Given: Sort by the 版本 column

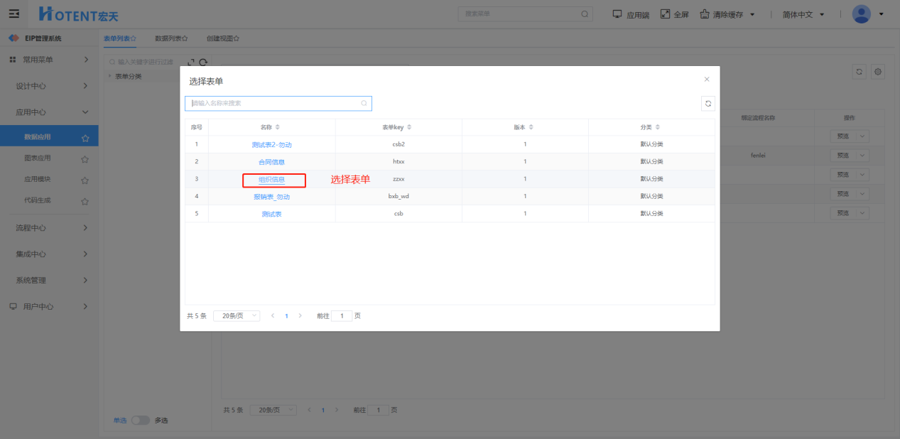Looking at the screenshot, I should click(531, 127).
